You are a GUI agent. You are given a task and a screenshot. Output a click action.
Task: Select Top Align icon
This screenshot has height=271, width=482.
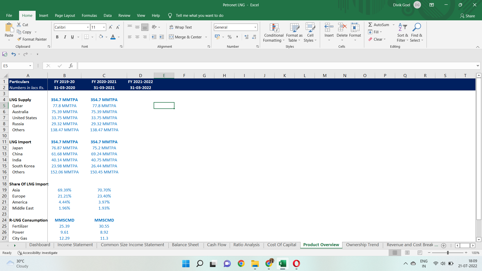coord(130,27)
